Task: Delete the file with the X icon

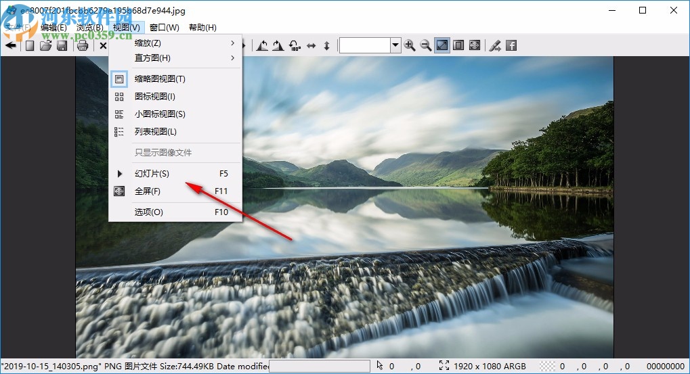Action: point(103,45)
